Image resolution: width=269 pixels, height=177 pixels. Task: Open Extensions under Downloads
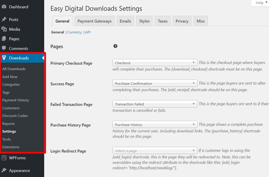coord(11,147)
